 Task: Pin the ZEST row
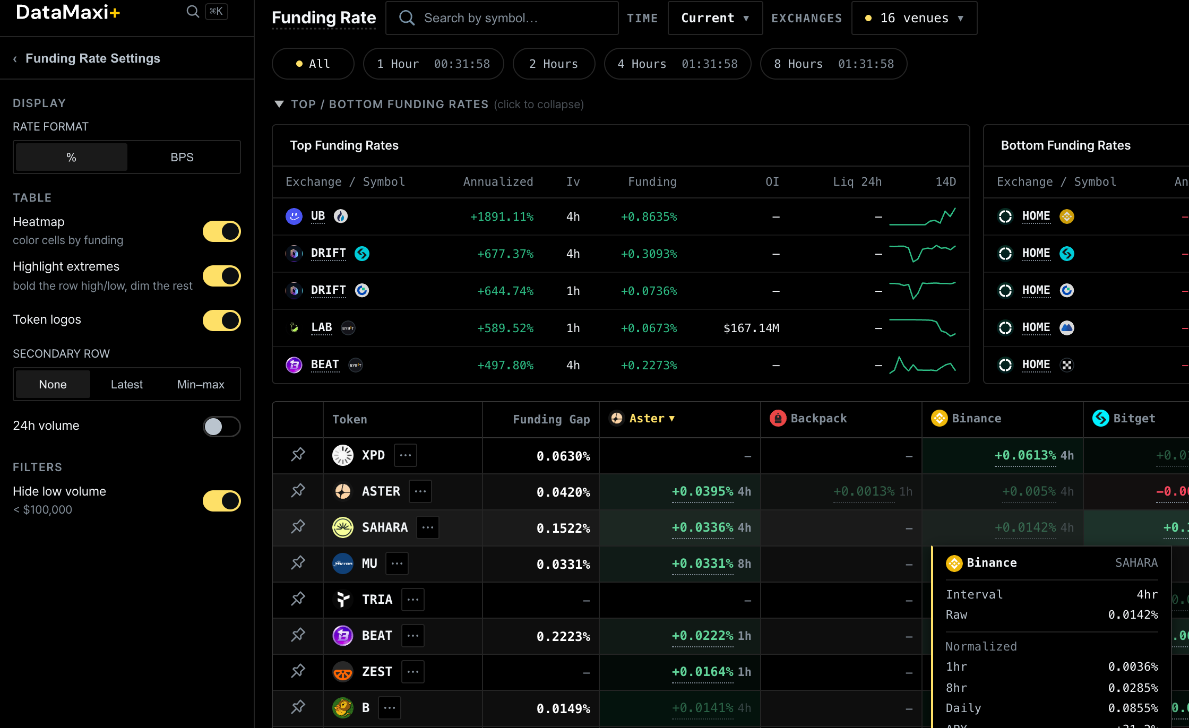pos(298,671)
